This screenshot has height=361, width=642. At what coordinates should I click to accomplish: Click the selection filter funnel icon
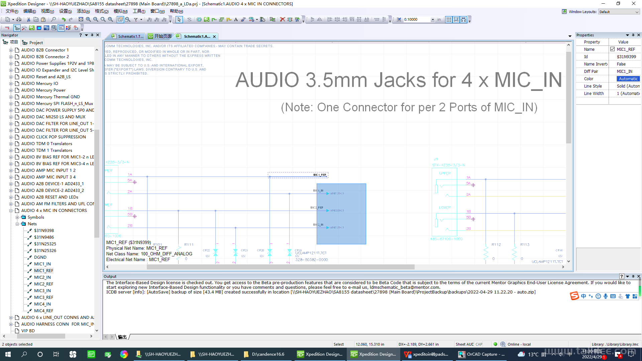(136, 19)
